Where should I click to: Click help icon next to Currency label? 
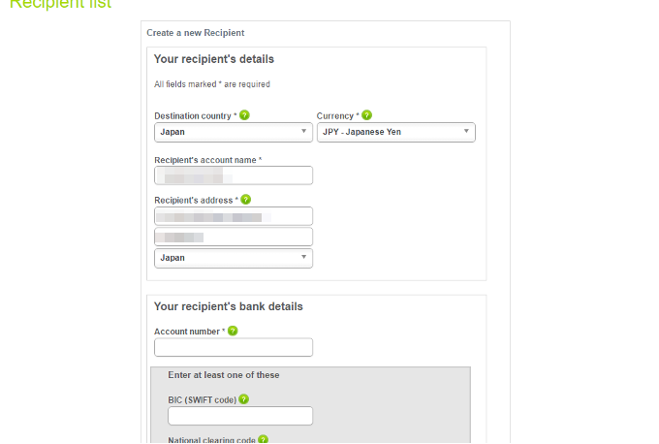click(366, 115)
